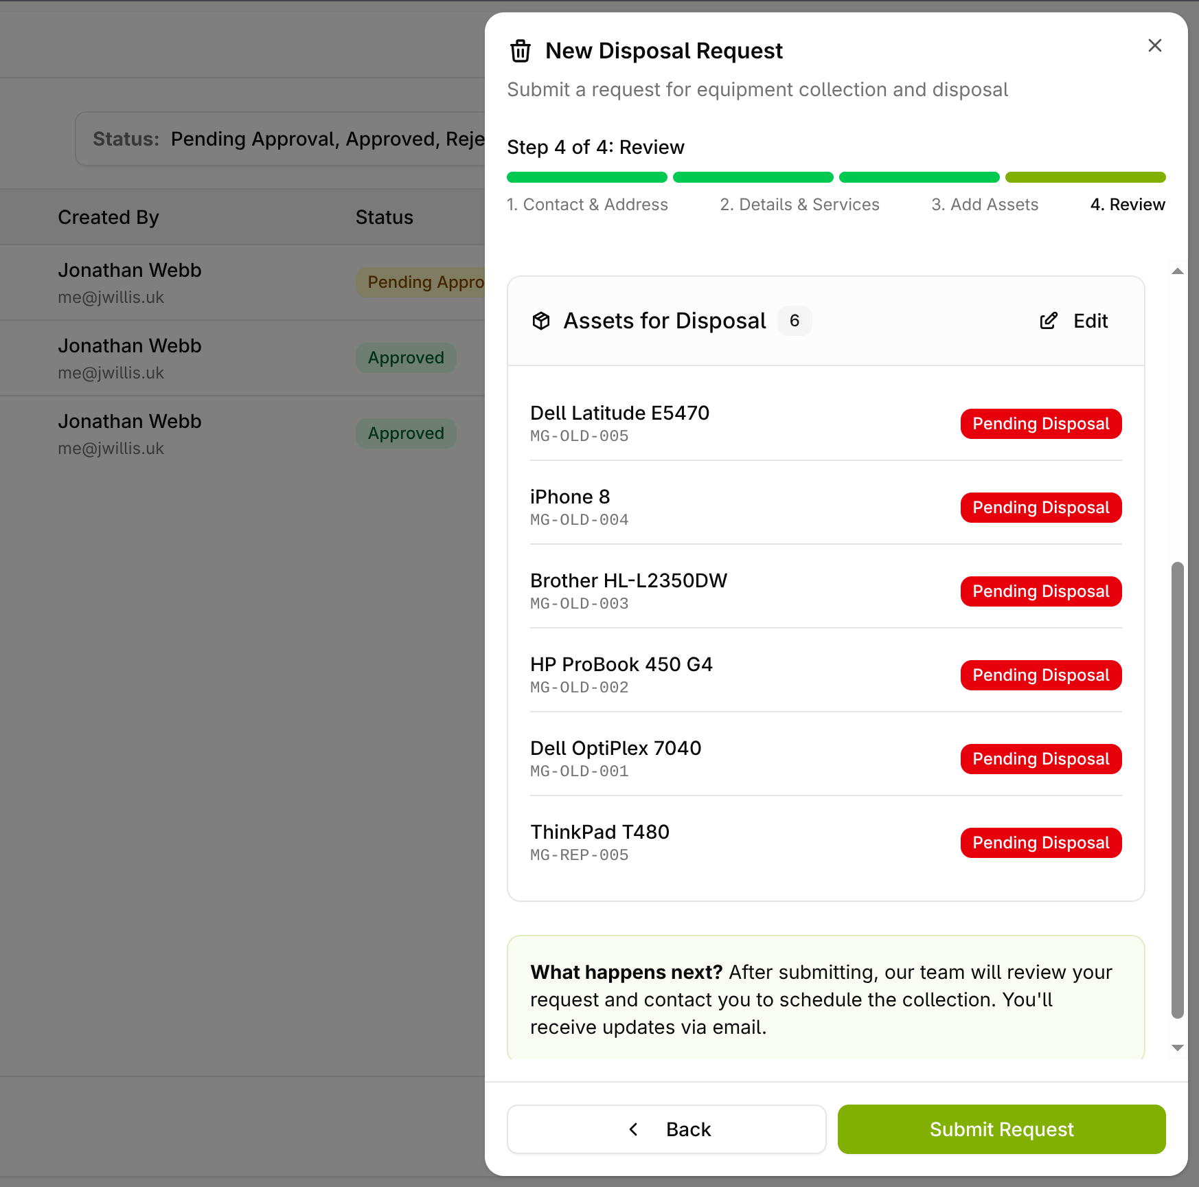Click the ThinkPad T480 asset entry

click(x=599, y=842)
